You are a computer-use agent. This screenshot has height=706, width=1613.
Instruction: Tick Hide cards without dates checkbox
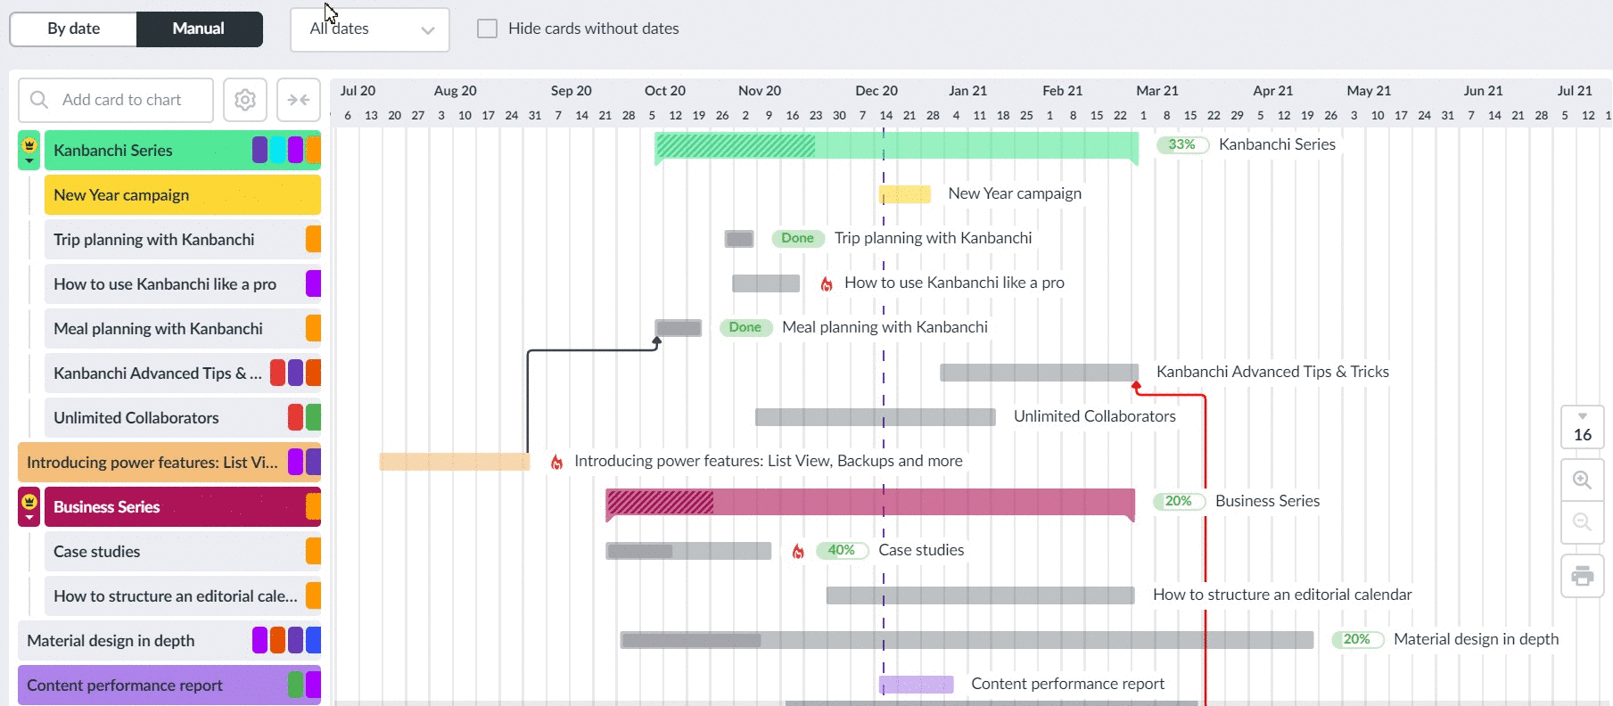point(487,29)
